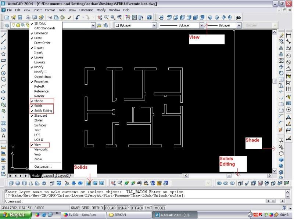294x219 pixels.
Task: Select the Cone solid tool
Action: tap(31, 183)
